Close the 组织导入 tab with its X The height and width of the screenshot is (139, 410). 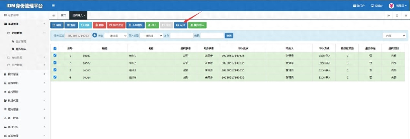point(85,15)
